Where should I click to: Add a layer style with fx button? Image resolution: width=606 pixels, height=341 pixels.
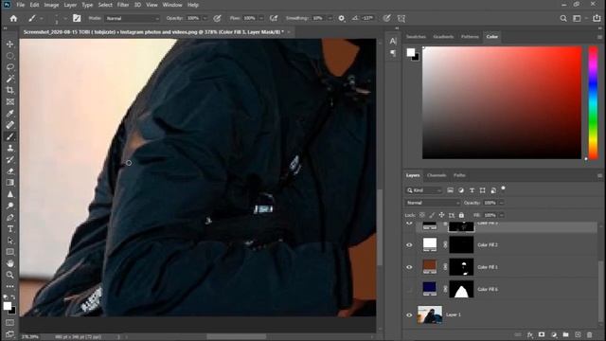pos(530,334)
